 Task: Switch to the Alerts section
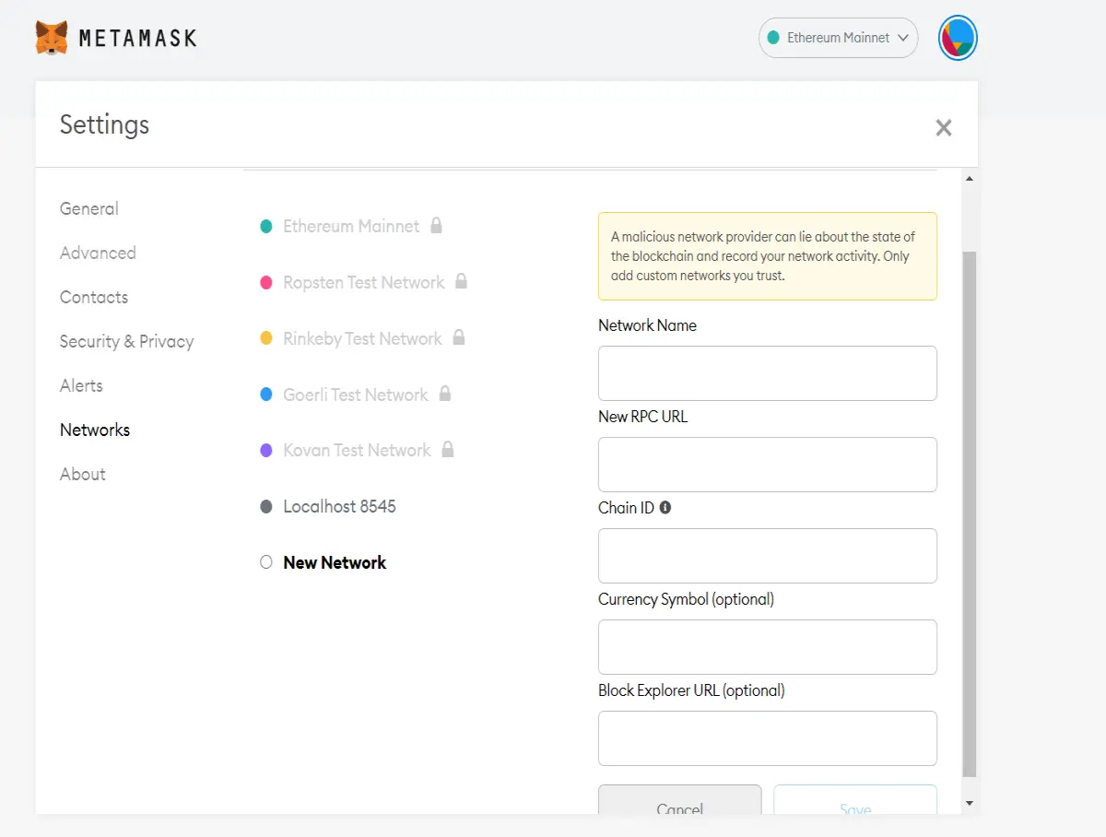(81, 385)
